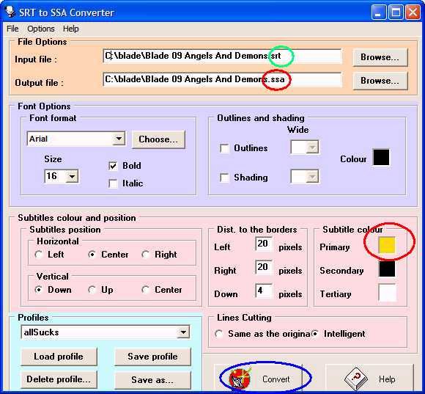The height and width of the screenshot is (394, 425).
Task: Expand the Arial font dropdown
Action: tap(119, 139)
